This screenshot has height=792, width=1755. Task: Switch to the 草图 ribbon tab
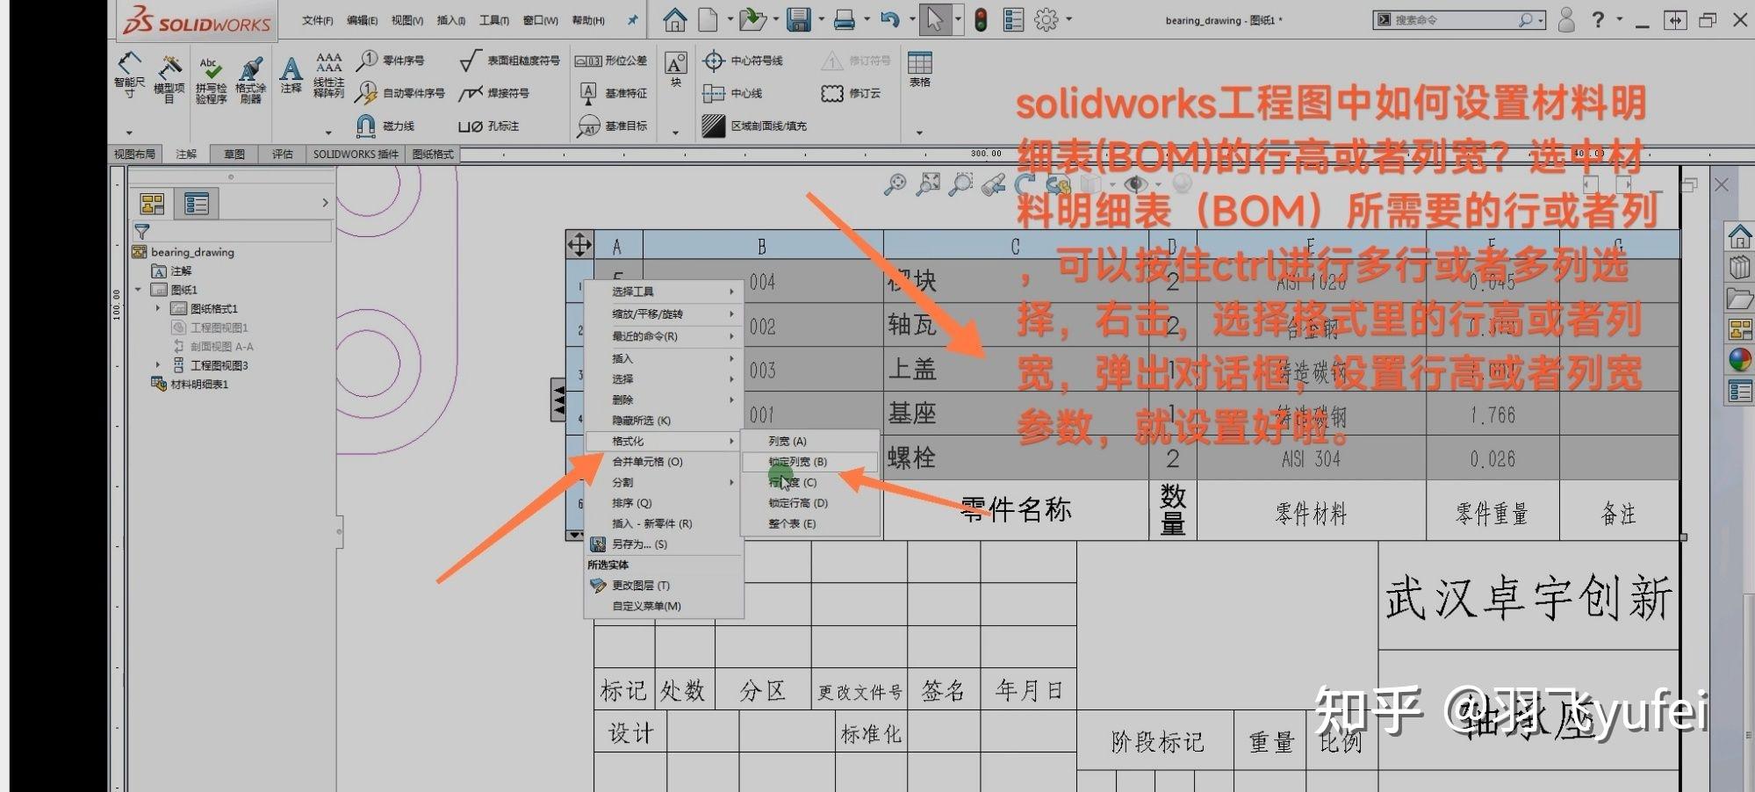234,153
